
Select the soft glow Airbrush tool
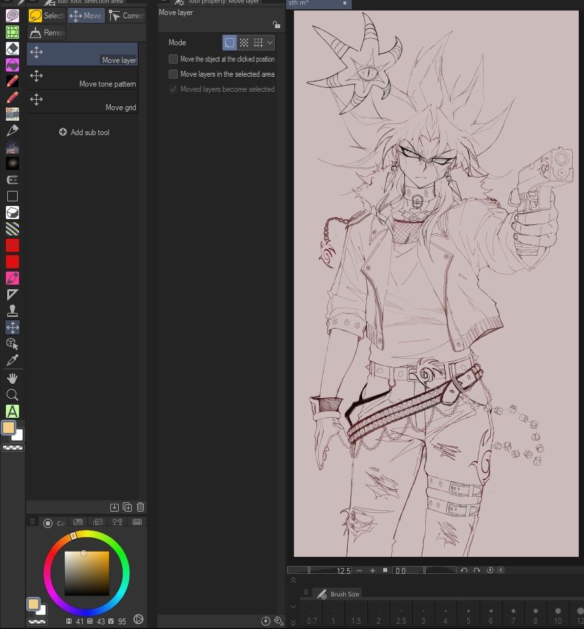point(12,163)
